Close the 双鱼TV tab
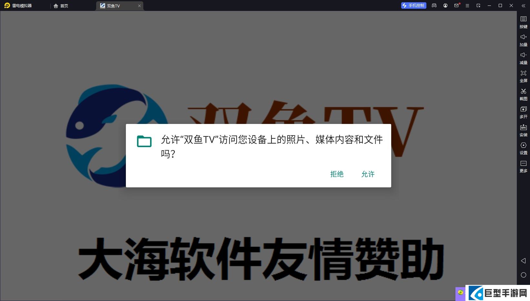 tap(139, 6)
